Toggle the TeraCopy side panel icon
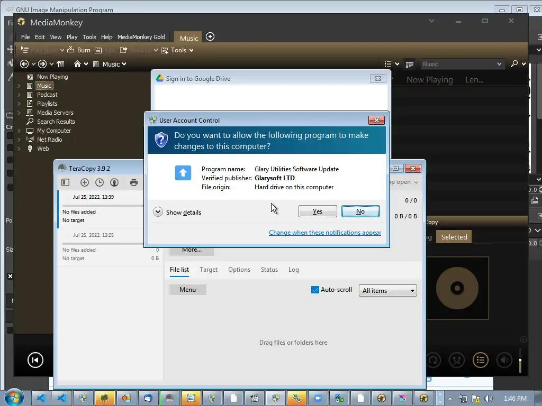The height and width of the screenshot is (406, 542). pyautogui.click(x=65, y=182)
